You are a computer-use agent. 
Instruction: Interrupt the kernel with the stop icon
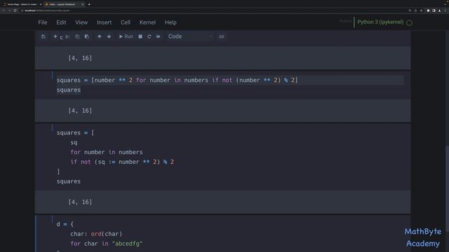pos(140,36)
